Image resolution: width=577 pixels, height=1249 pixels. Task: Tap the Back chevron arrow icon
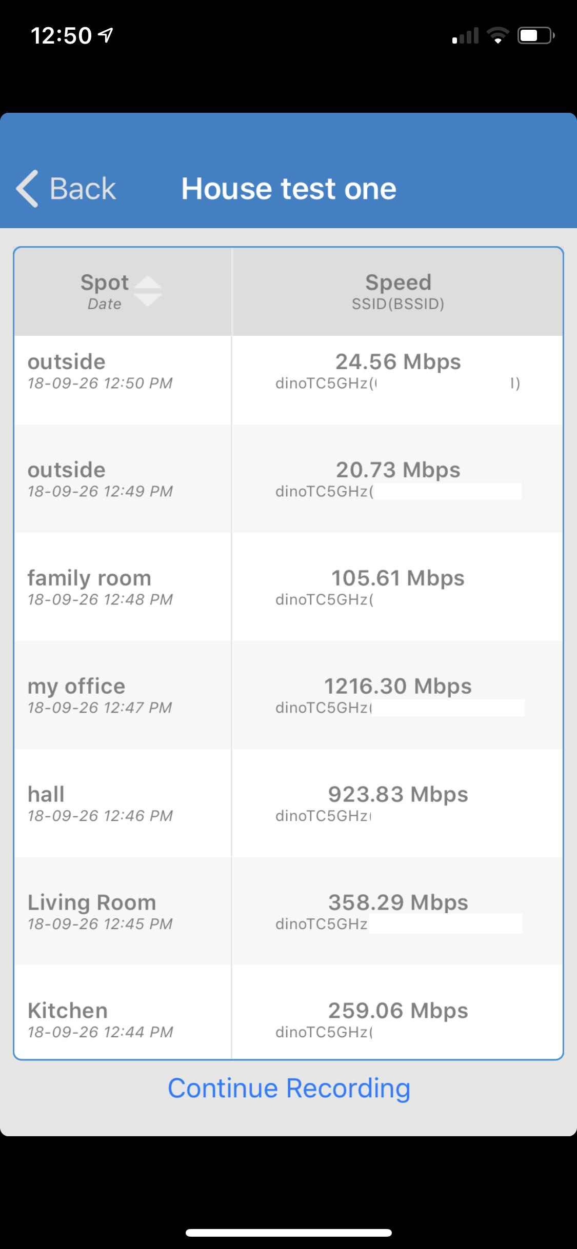point(27,189)
